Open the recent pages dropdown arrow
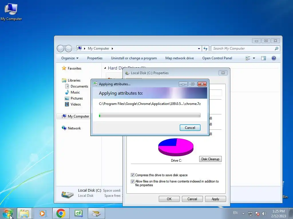The height and width of the screenshot is (219, 293). click(x=74, y=48)
